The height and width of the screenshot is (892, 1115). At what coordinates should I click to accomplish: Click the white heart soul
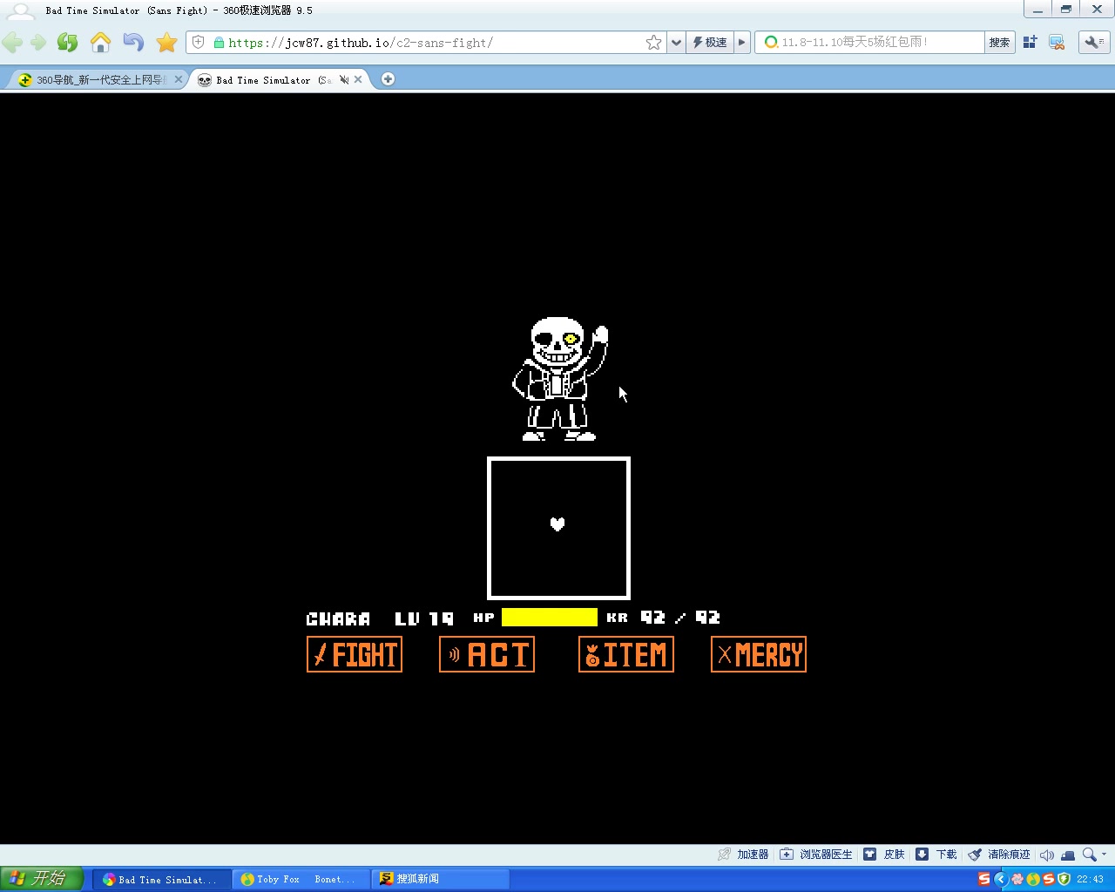(557, 524)
